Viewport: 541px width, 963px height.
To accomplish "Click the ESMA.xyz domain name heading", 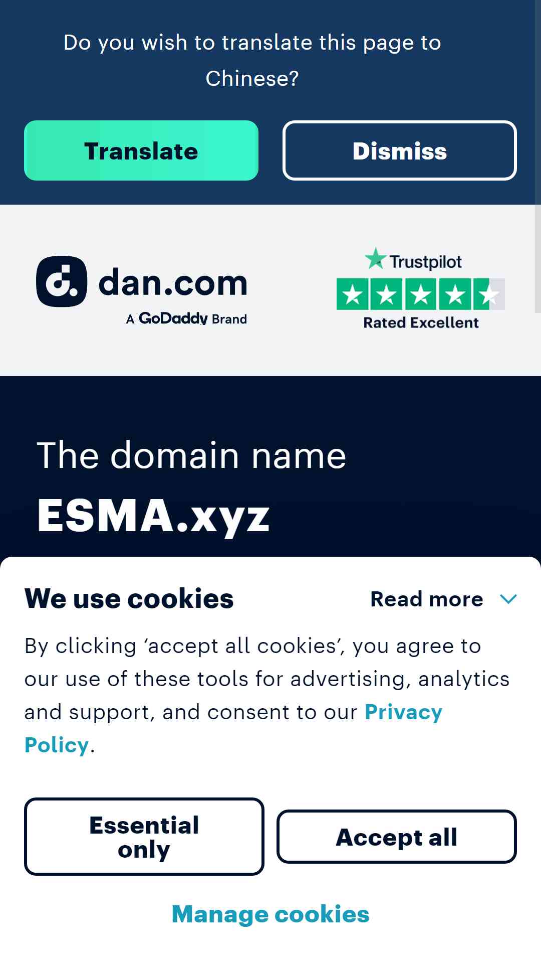I will (153, 516).
